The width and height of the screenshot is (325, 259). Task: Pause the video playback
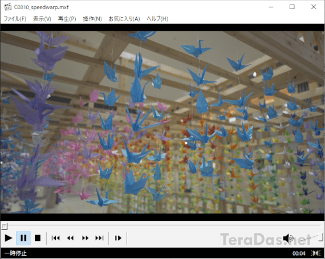tap(23, 238)
